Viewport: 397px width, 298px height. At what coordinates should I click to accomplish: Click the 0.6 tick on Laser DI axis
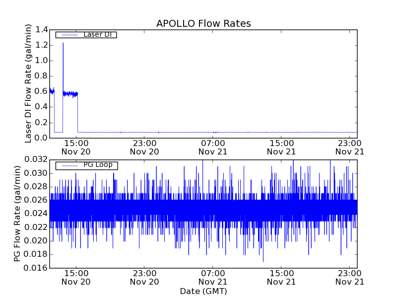point(42,91)
